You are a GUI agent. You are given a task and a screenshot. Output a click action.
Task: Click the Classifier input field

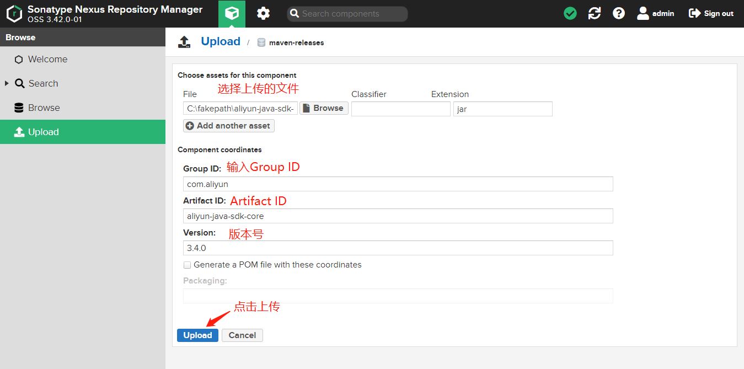click(401, 109)
